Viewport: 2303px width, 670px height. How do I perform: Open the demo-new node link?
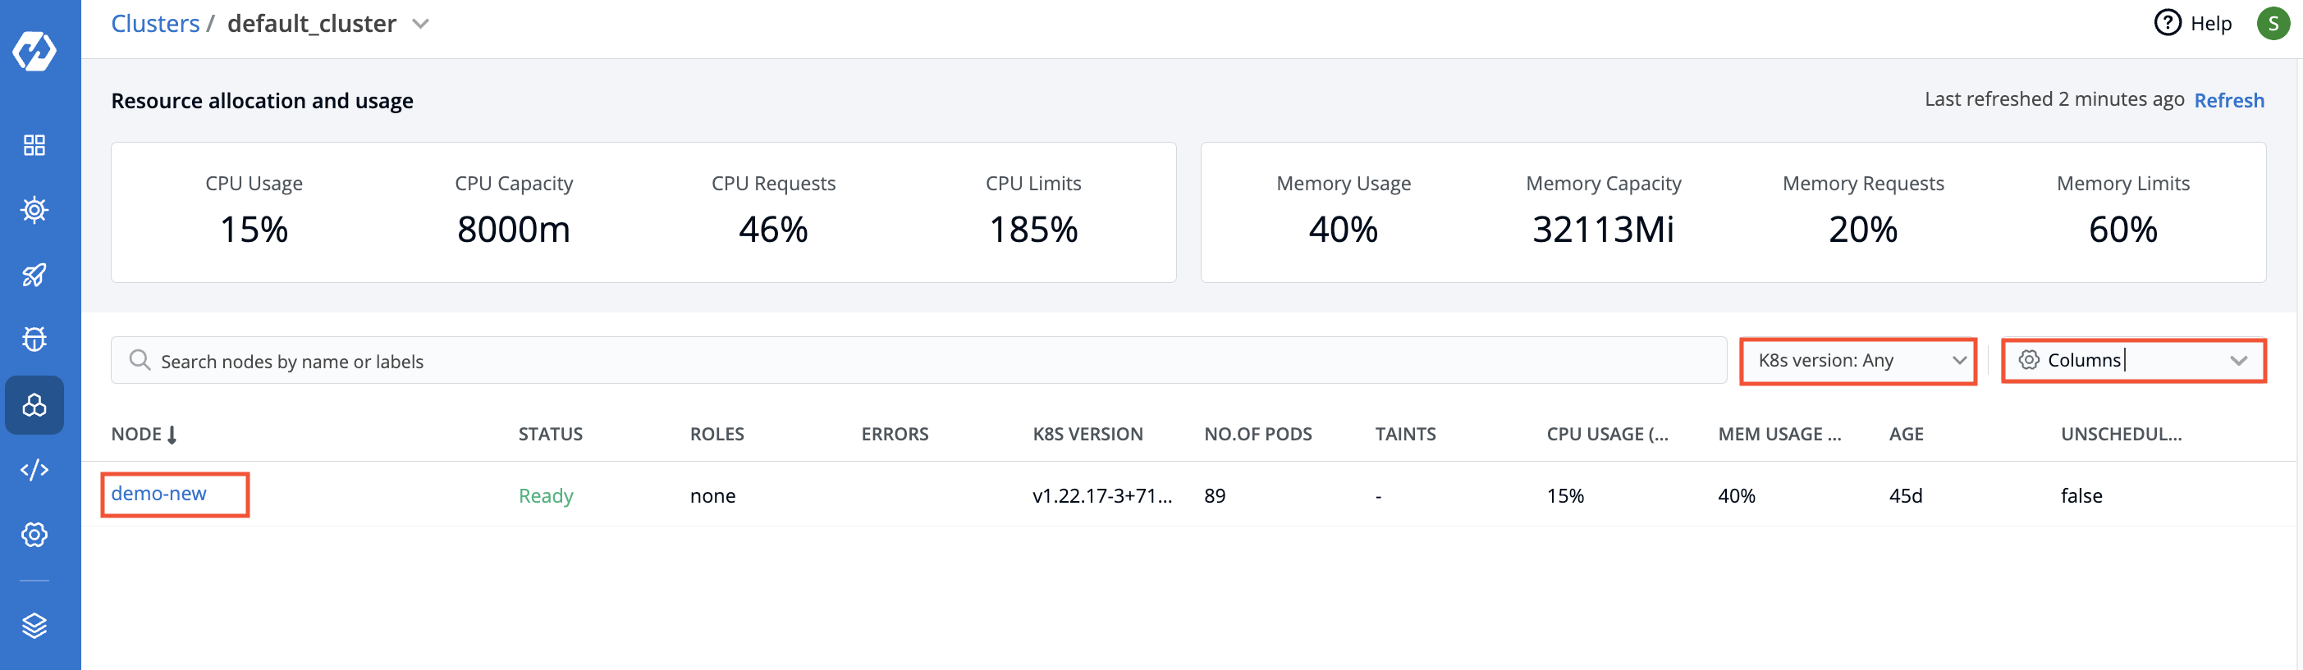point(159,494)
